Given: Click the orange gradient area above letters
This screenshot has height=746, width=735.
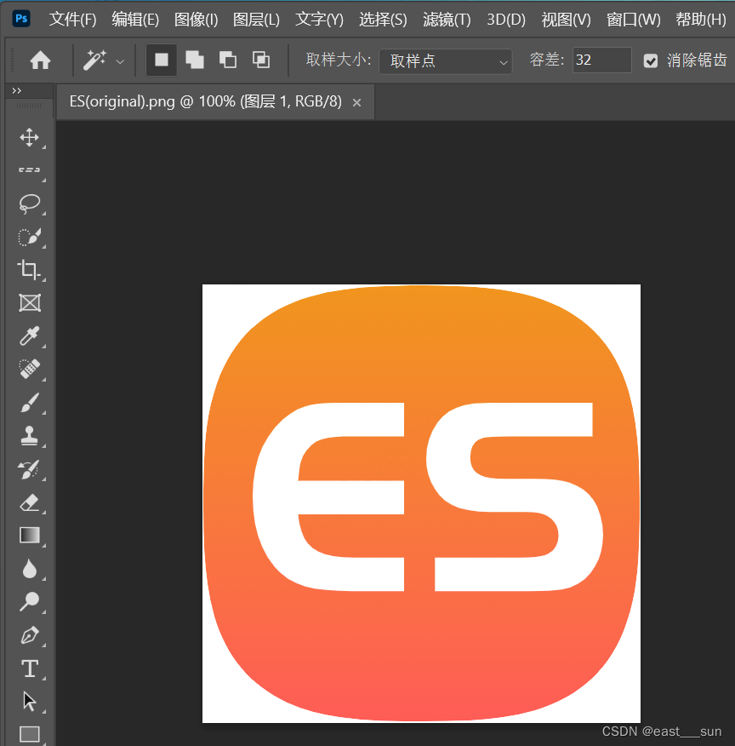Looking at the screenshot, I should coord(421,342).
